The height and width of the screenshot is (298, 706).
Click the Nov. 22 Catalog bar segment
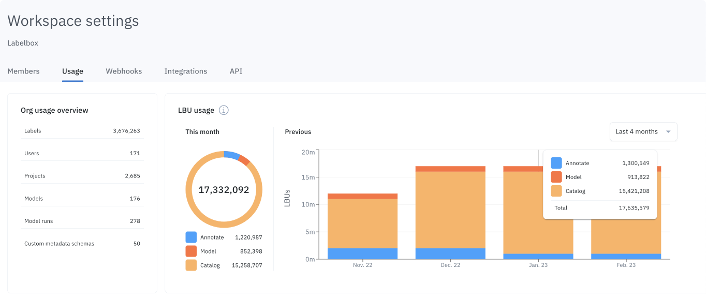[x=362, y=224]
